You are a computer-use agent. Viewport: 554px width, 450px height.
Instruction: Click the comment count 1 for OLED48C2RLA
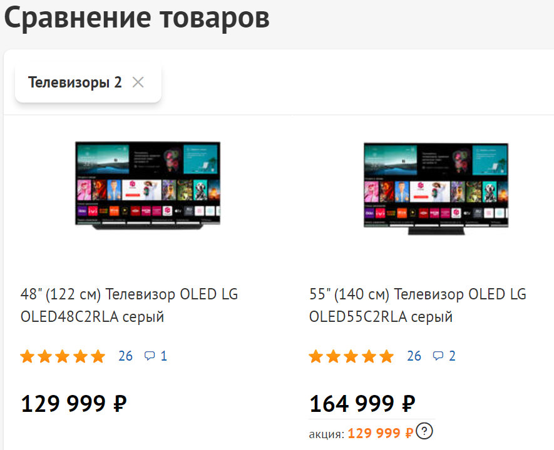(x=164, y=356)
